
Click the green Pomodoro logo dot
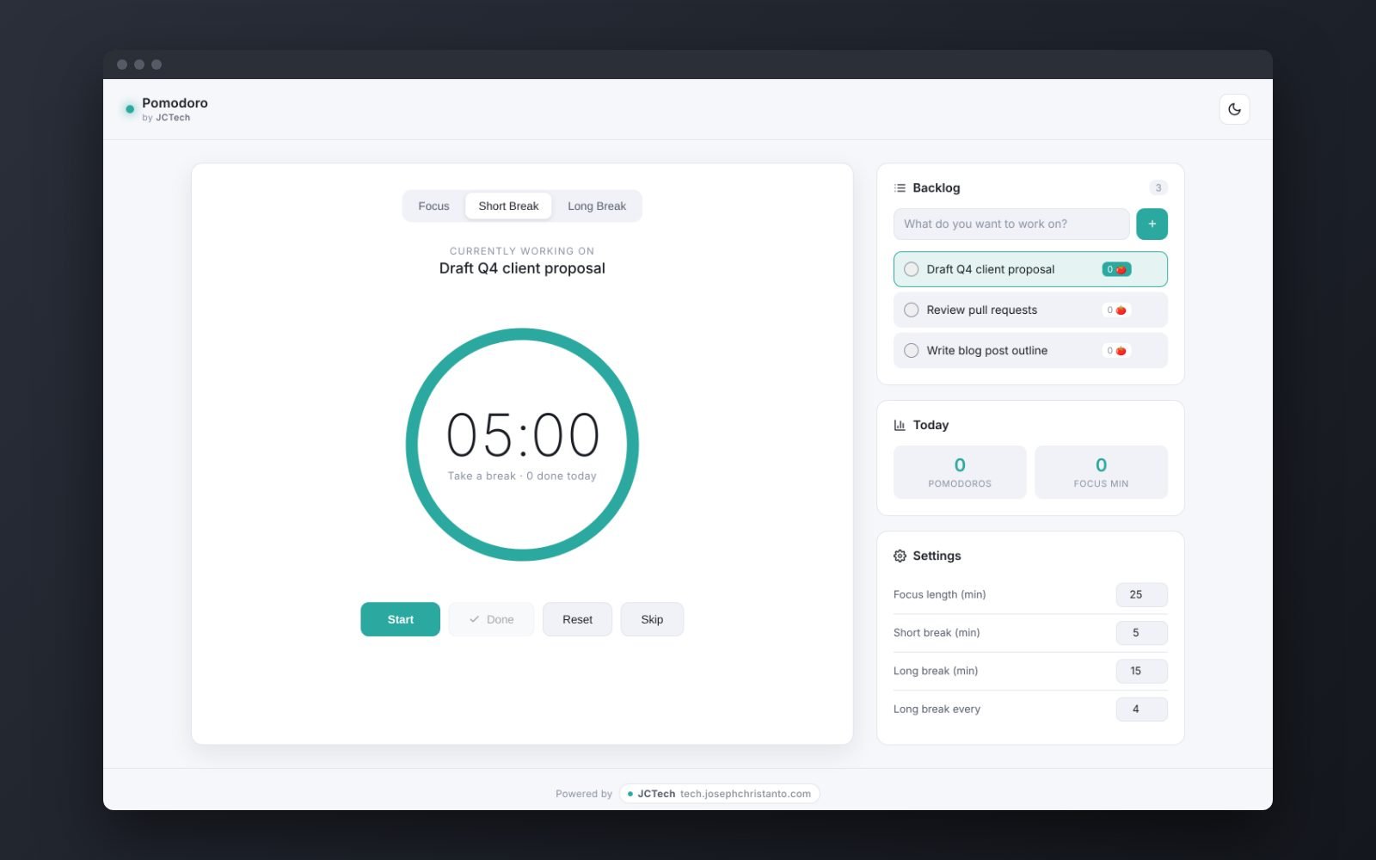tap(130, 109)
